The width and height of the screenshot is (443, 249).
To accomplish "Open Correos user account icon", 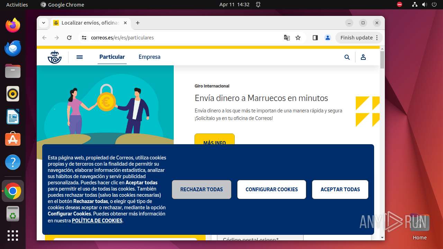I will click(x=363, y=57).
